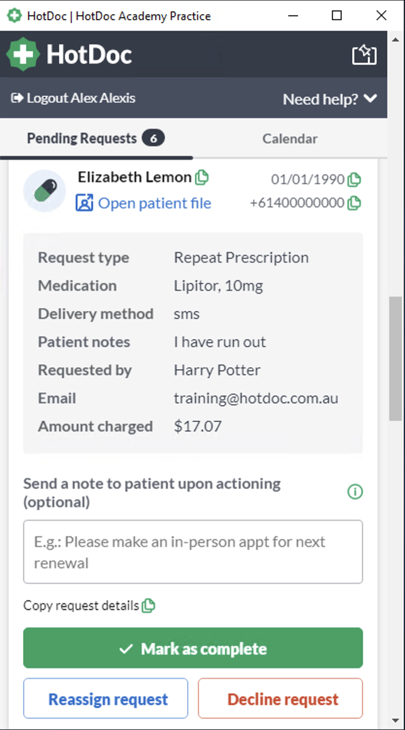The width and height of the screenshot is (405, 730).
Task: Click the logout arrow icon
Action: coord(17,98)
